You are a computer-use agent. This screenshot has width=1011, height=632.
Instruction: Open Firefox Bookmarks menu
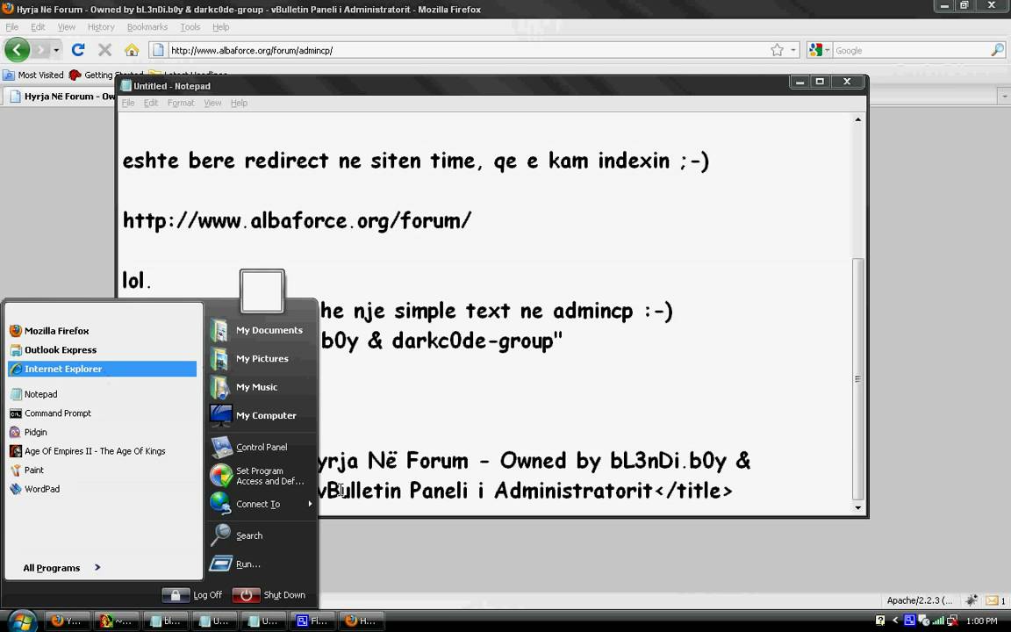coord(147,27)
